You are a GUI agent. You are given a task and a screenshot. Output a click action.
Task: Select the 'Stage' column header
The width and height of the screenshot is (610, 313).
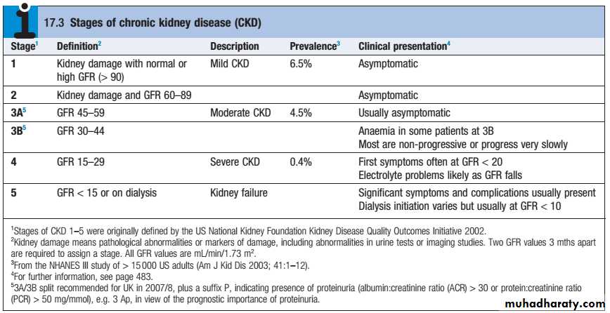click(x=24, y=46)
